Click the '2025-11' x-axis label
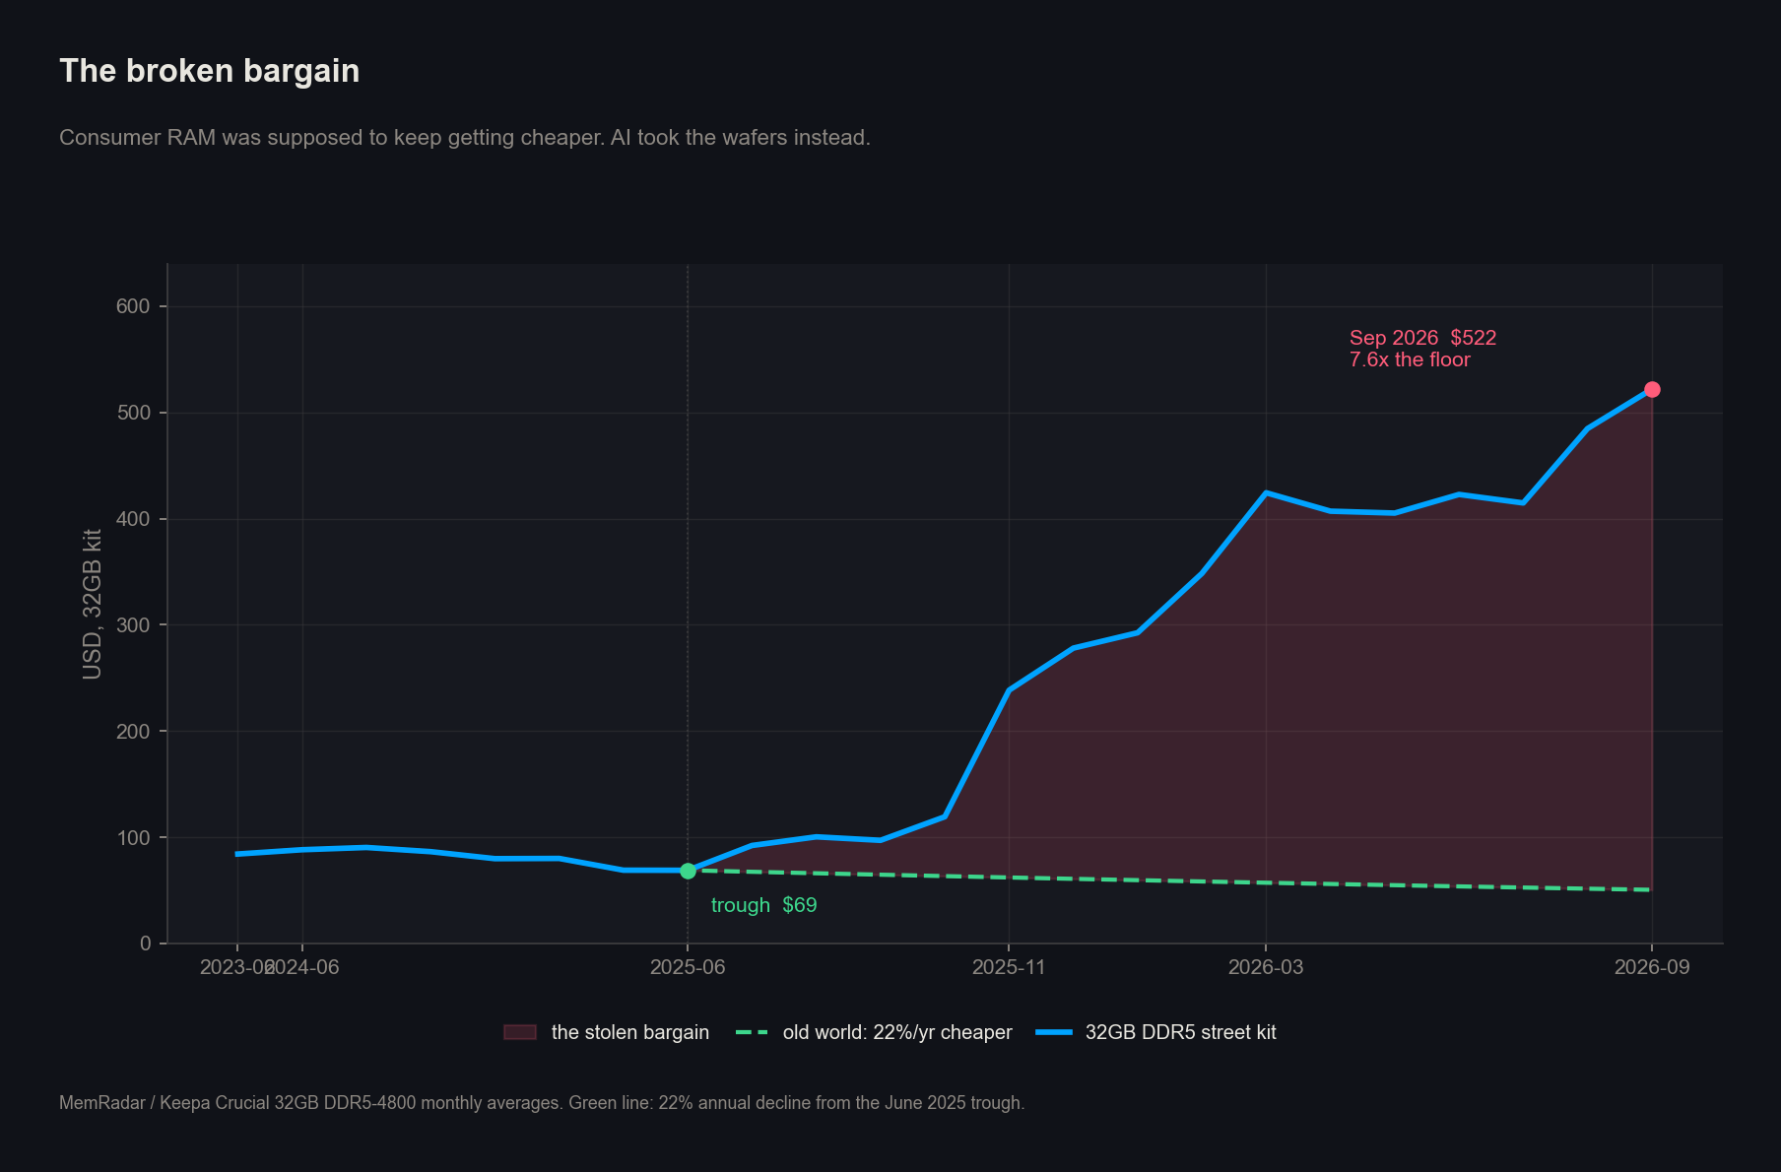This screenshot has height=1172, width=1781. 1009,967
